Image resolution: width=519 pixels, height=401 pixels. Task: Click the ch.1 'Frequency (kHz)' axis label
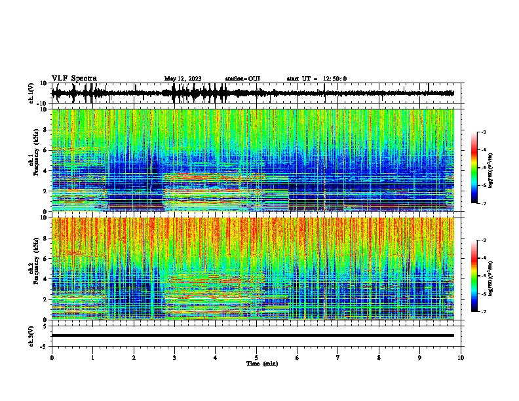pyautogui.click(x=35, y=153)
